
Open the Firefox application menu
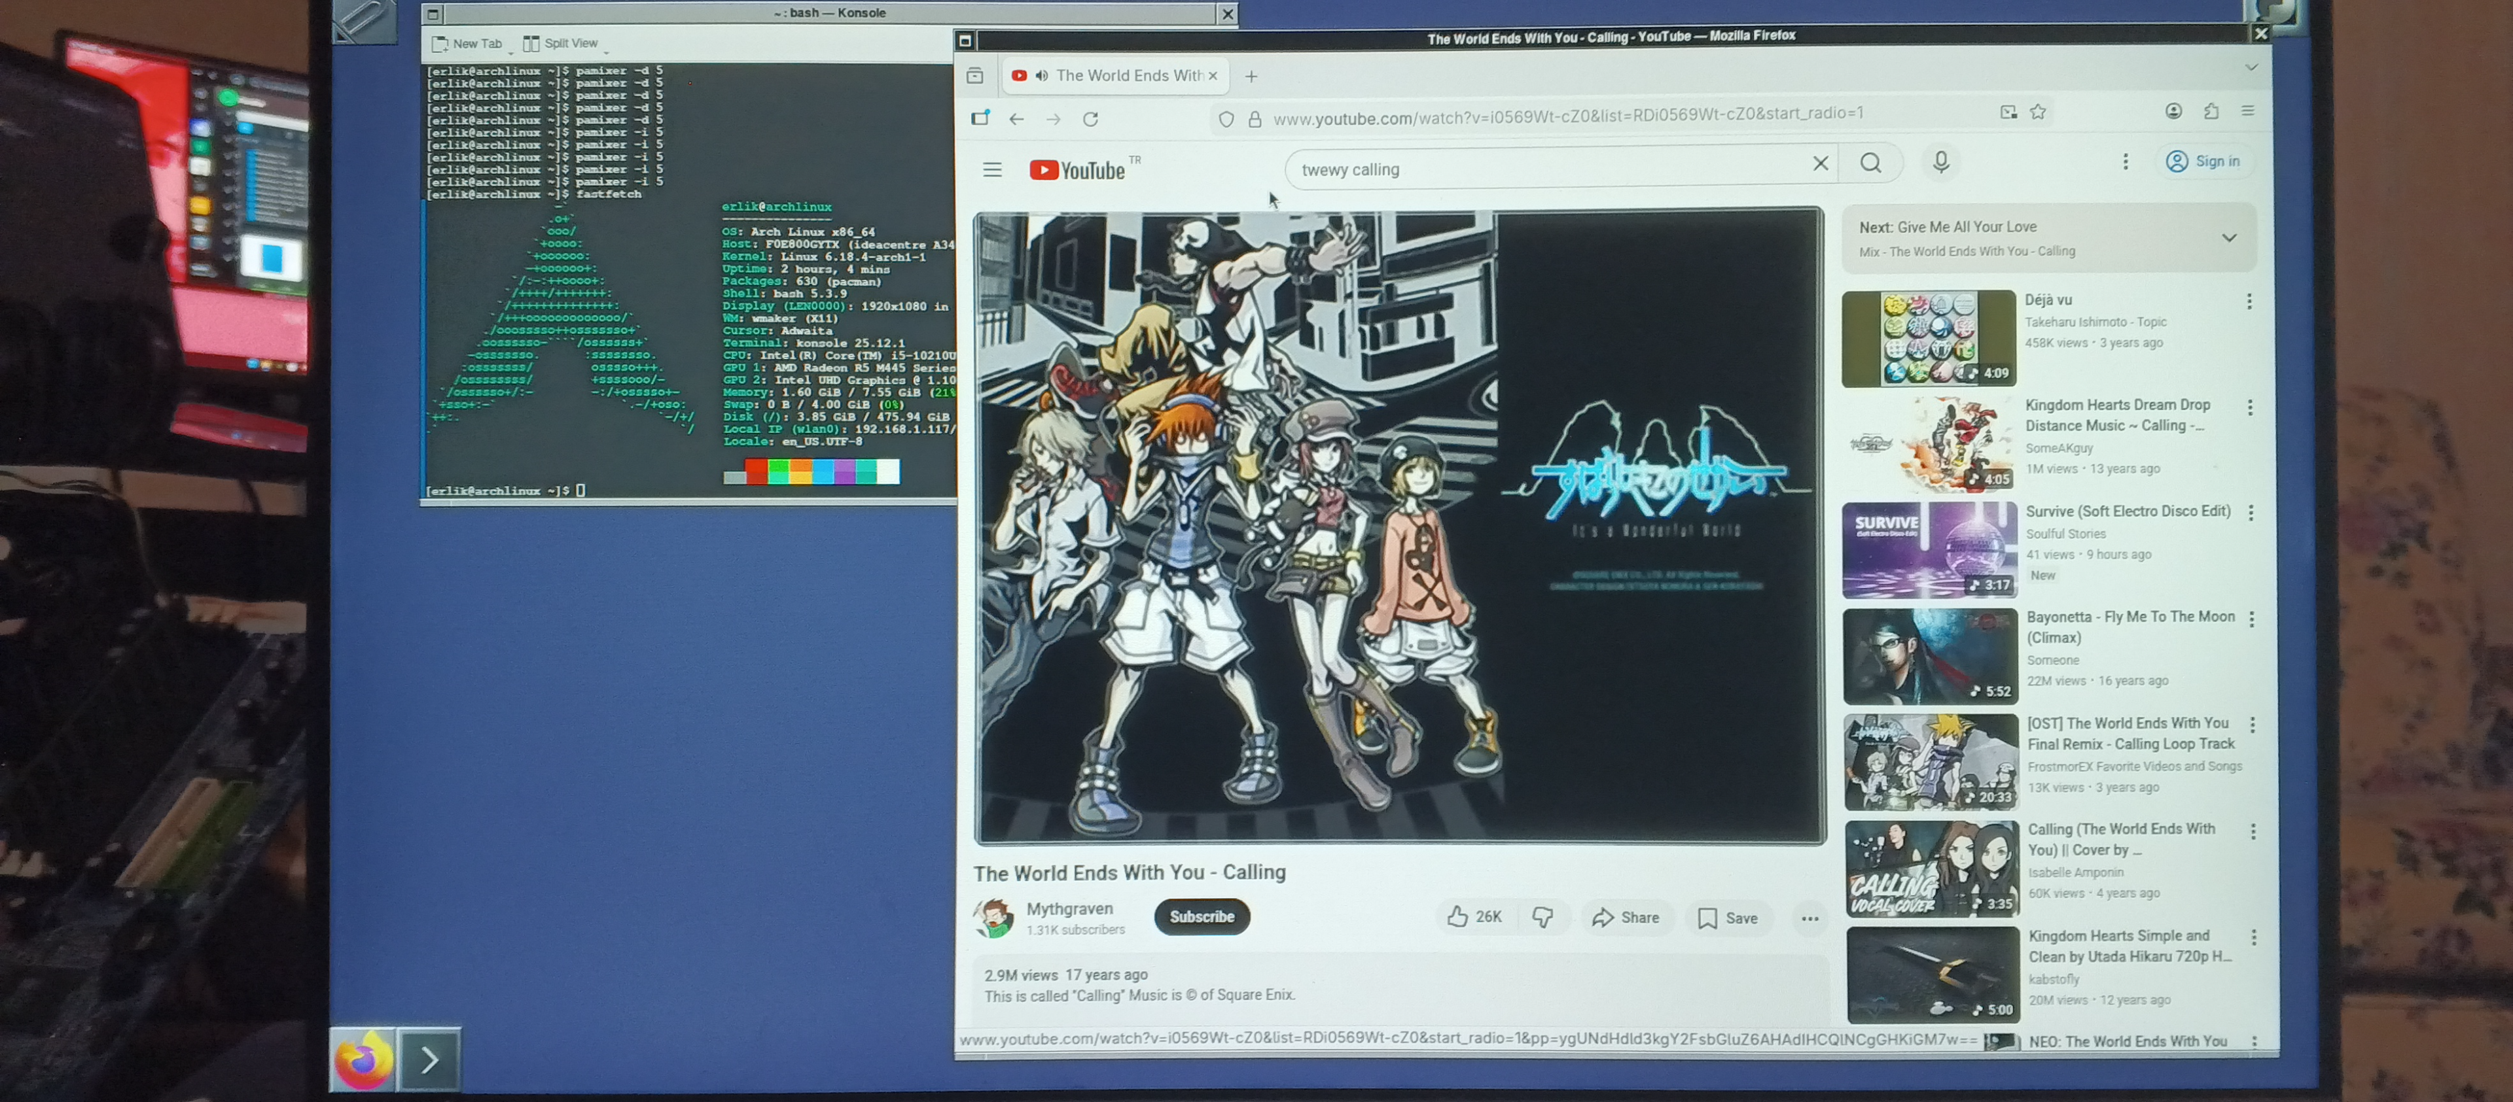pos(2248,111)
